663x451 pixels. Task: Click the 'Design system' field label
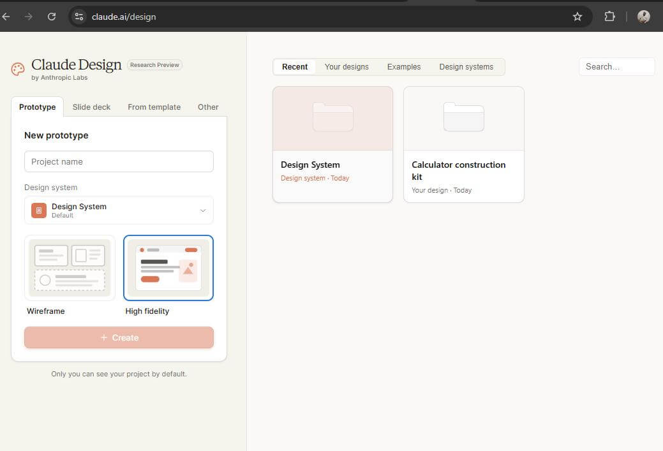51,188
